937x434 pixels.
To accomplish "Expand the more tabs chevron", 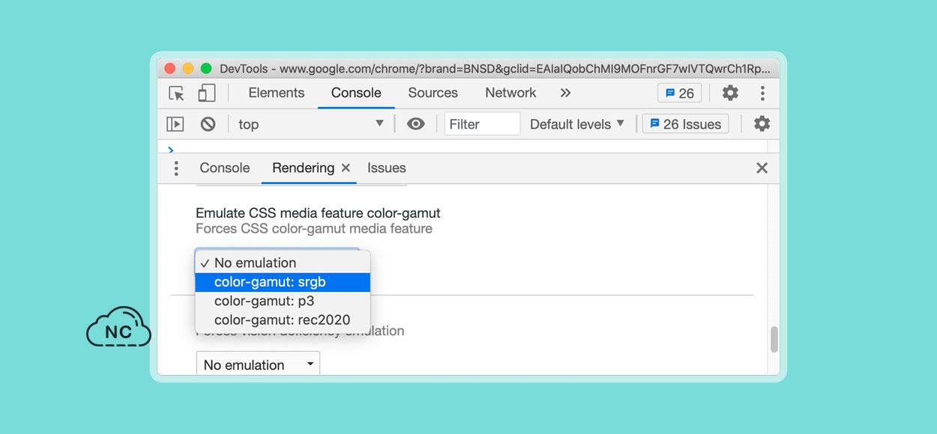I will click(x=565, y=93).
